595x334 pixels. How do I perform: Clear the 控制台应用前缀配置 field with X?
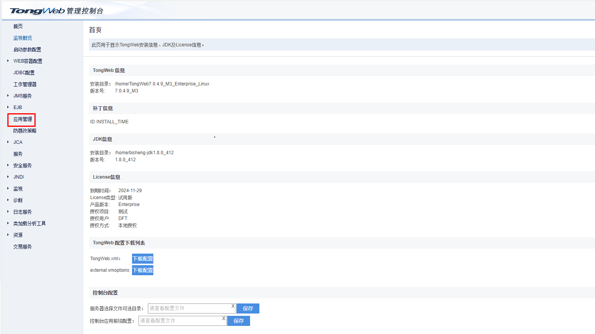[x=224, y=319]
